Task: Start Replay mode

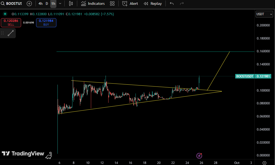Action: pos(153,3)
